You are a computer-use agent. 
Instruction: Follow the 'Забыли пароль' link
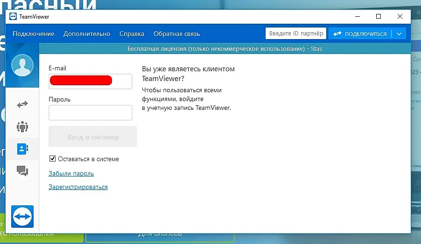coord(71,174)
